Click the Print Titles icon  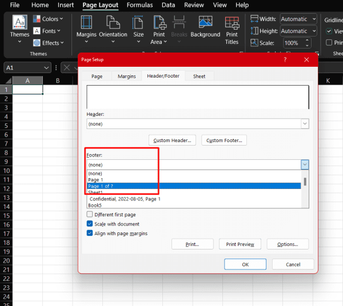click(232, 23)
